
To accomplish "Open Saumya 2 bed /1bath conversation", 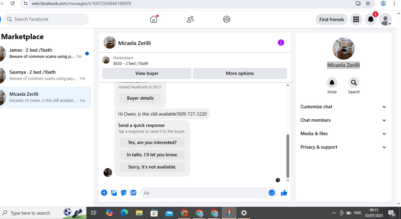I will (x=46, y=76).
